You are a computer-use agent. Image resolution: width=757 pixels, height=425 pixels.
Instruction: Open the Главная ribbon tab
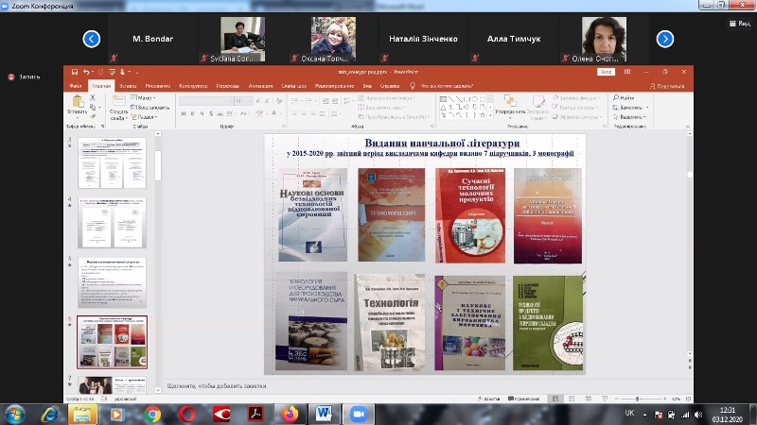pos(101,86)
